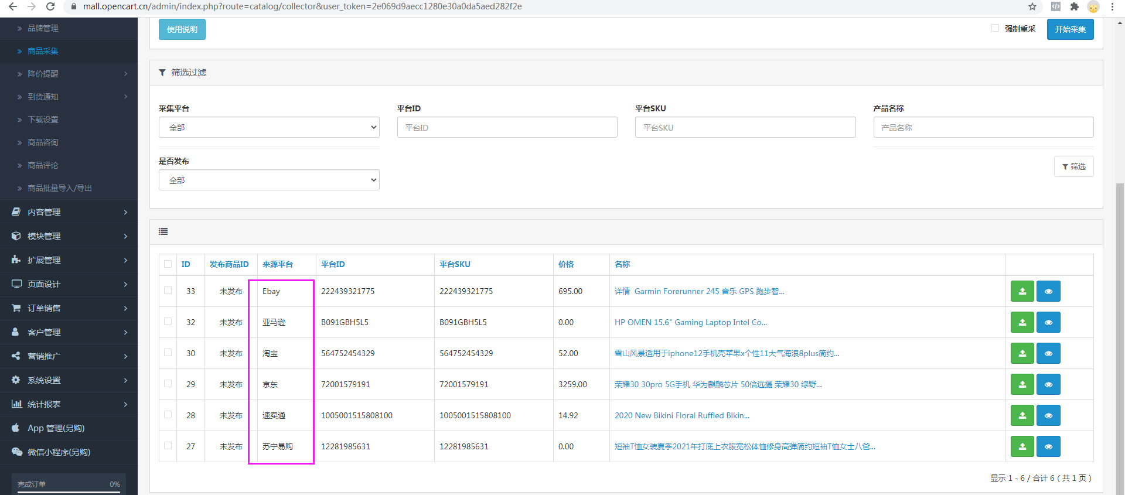Expand the 客户管理 sidebar menu
Image resolution: width=1125 pixels, height=495 pixels.
[x=69, y=332]
